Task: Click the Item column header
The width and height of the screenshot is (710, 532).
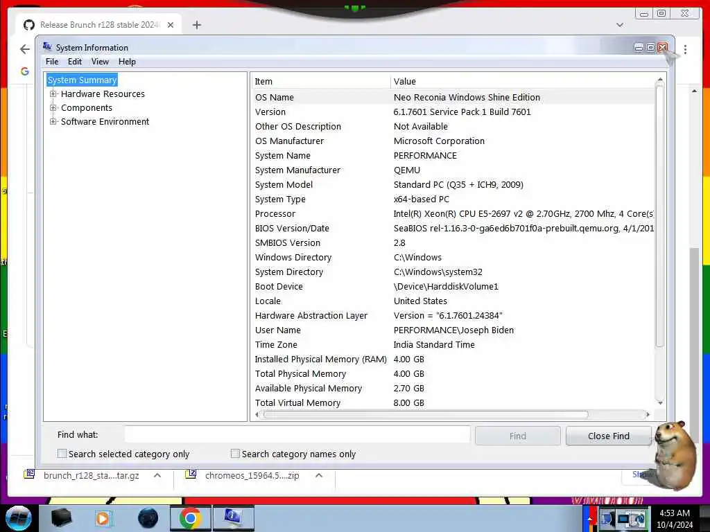Action: (320, 82)
